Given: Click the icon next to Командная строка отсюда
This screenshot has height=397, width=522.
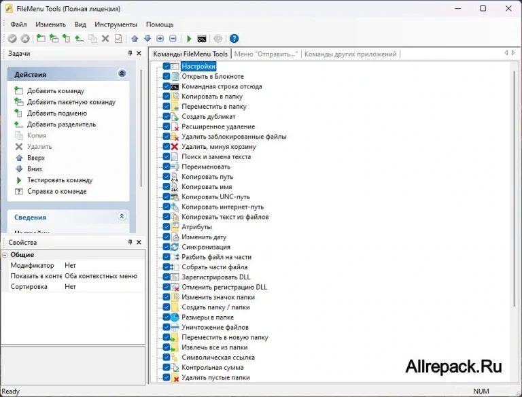Looking at the screenshot, I should tap(175, 86).
